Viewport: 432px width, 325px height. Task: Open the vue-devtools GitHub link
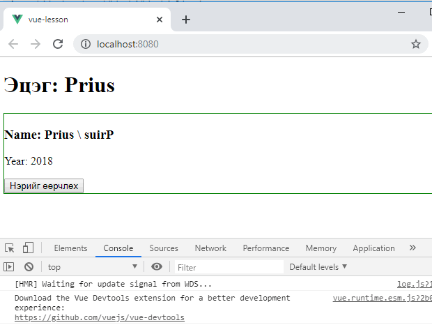tap(100, 317)
